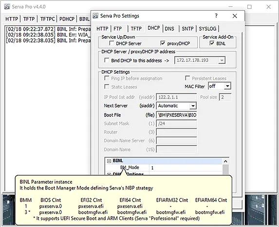Click the Router input field
This screenshot has height=227, width=279.
pos(176,132)
